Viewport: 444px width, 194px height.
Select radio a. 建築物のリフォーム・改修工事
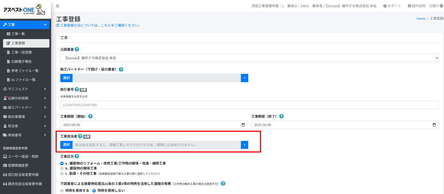point(62,163)
